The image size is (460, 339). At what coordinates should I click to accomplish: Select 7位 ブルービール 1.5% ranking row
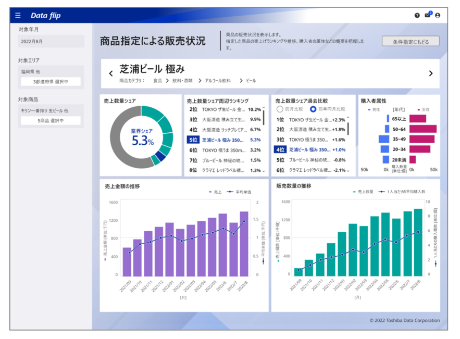point(225,160)
